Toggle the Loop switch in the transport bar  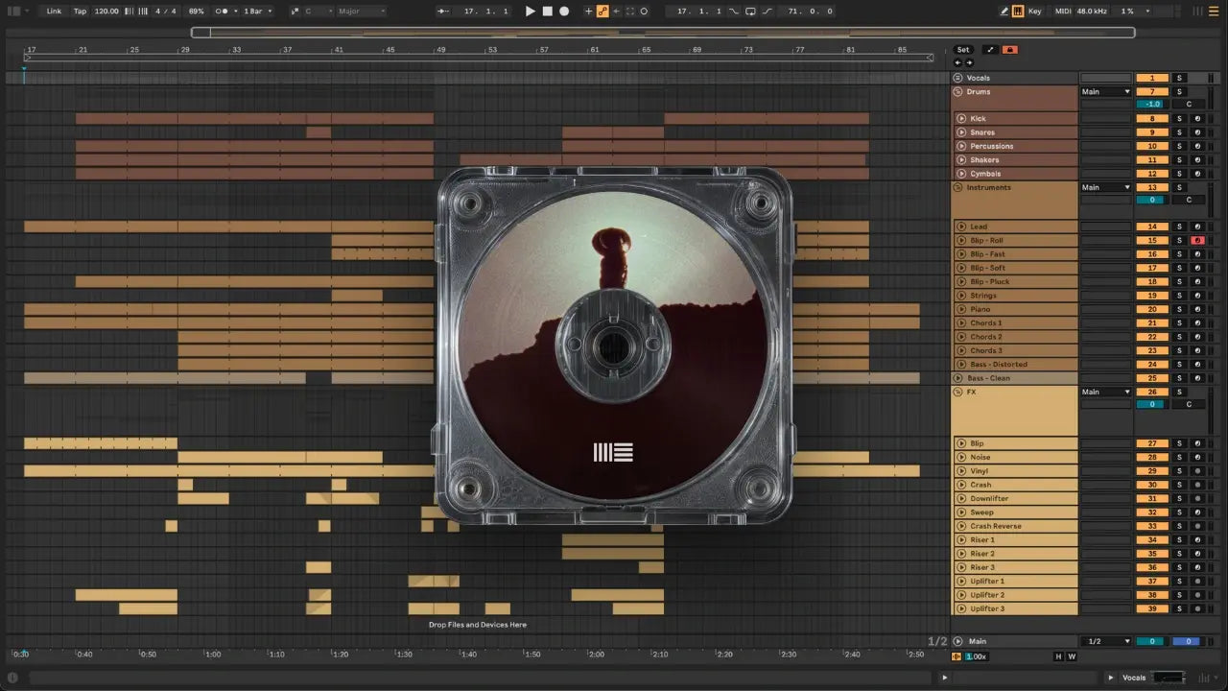coord(750,12)
